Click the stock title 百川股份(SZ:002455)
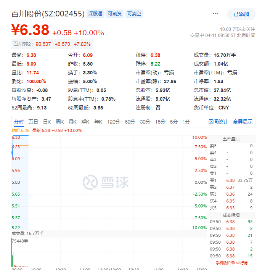Screen dimensions: 265x270 (x=48, y=14)
